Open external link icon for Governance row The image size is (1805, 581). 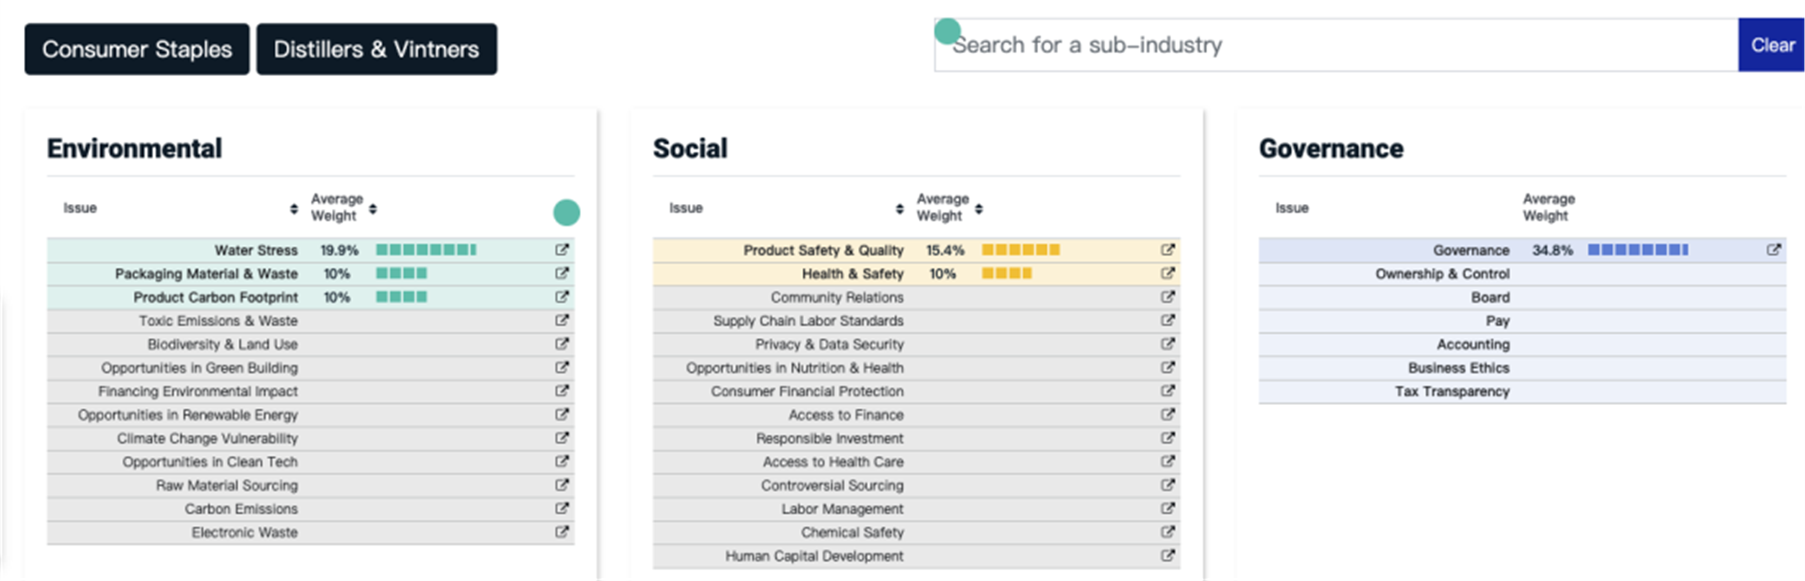(1773, 250)
